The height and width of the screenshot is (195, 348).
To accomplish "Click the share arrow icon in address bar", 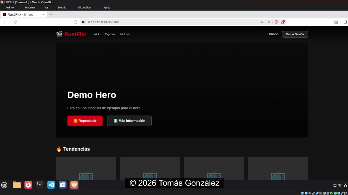I will point(269,22).
